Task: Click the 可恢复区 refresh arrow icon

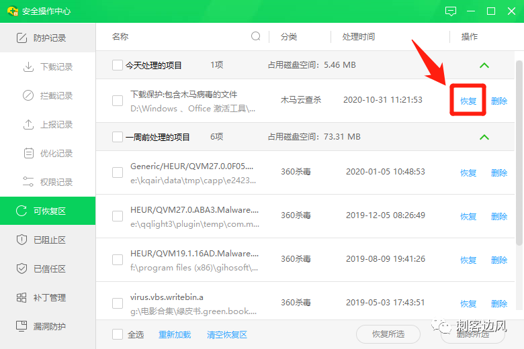Action: [x=21, y=211]
